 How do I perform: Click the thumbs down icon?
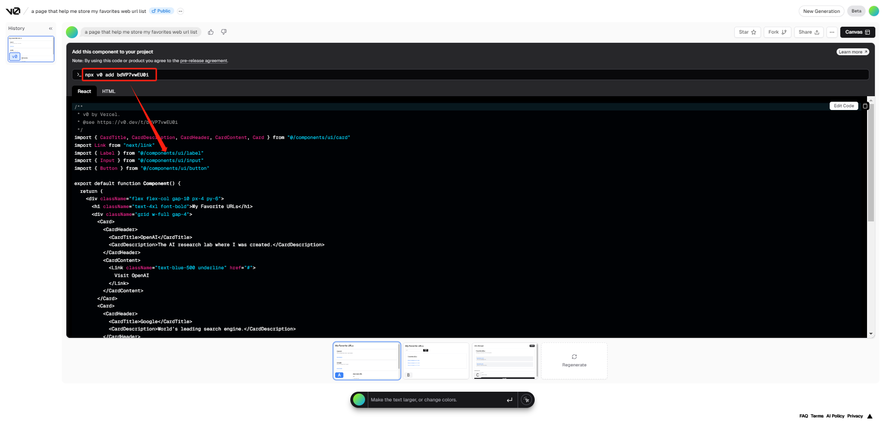coord(224,32)
